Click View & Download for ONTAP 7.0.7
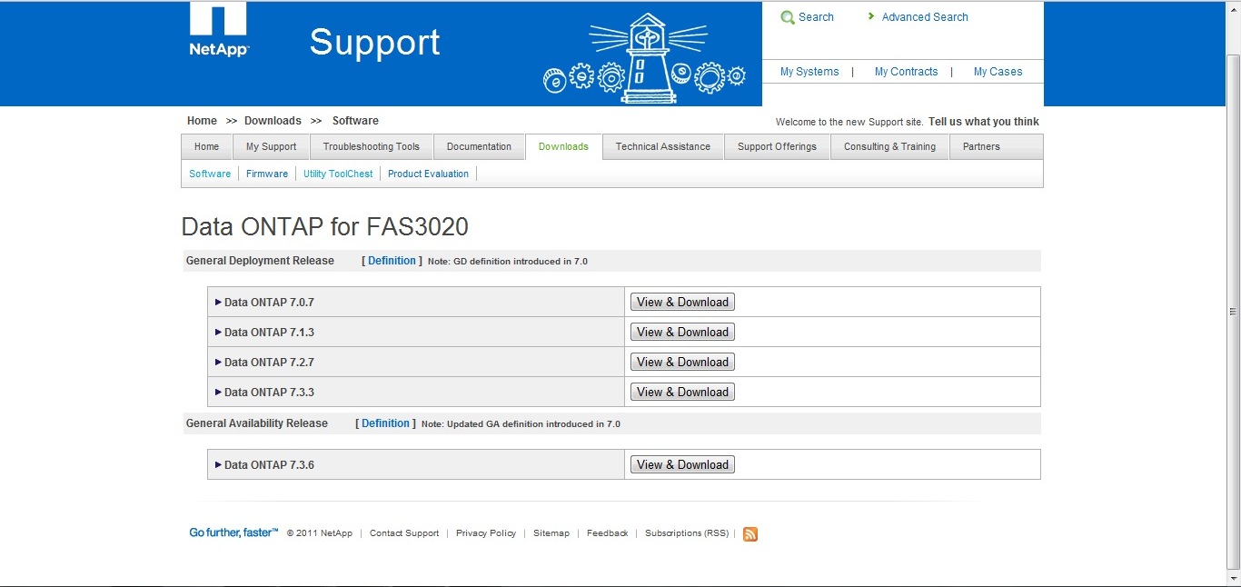The width and height of the screenshot is (1241, 587). pyautogui.click(x=683, y=303)
